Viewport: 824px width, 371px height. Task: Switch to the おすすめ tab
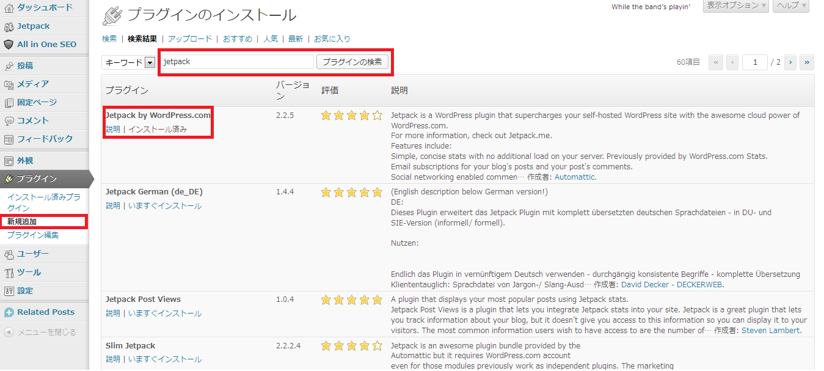click(238, 39)
